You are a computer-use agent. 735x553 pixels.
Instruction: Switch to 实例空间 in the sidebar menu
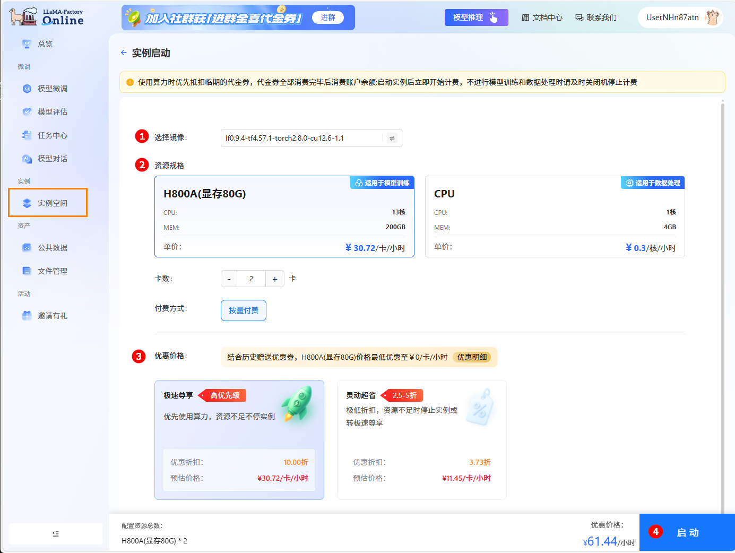47,202
